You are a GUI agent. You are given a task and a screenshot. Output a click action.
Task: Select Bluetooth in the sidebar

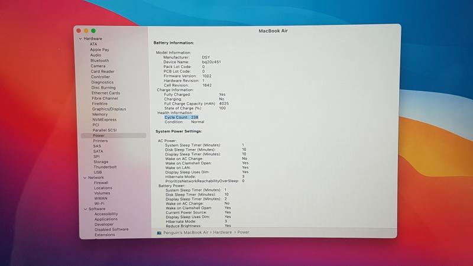pos(99,60)
